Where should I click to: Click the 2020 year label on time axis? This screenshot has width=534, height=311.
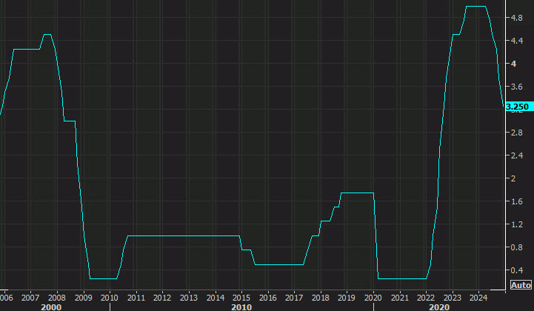373,297
